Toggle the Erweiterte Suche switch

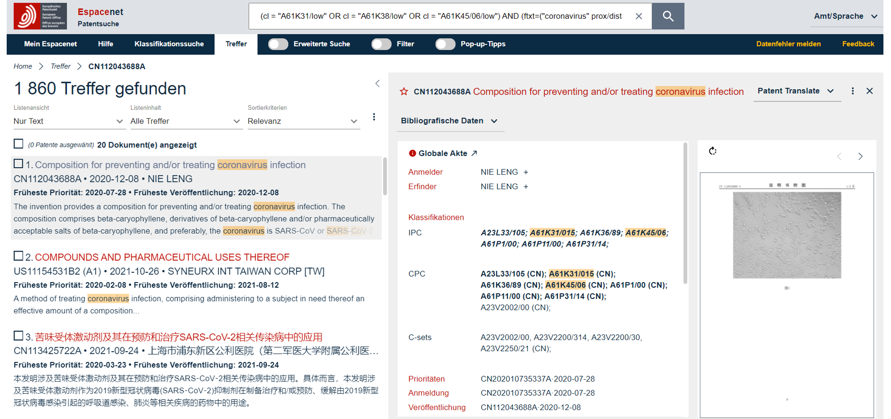click(x=278, y=44)
